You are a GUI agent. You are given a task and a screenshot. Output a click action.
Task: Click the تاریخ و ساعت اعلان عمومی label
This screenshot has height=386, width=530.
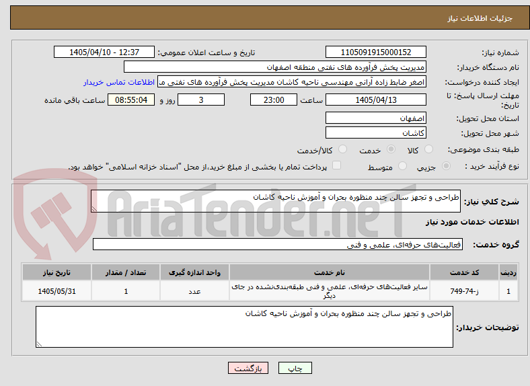point(206,52)
